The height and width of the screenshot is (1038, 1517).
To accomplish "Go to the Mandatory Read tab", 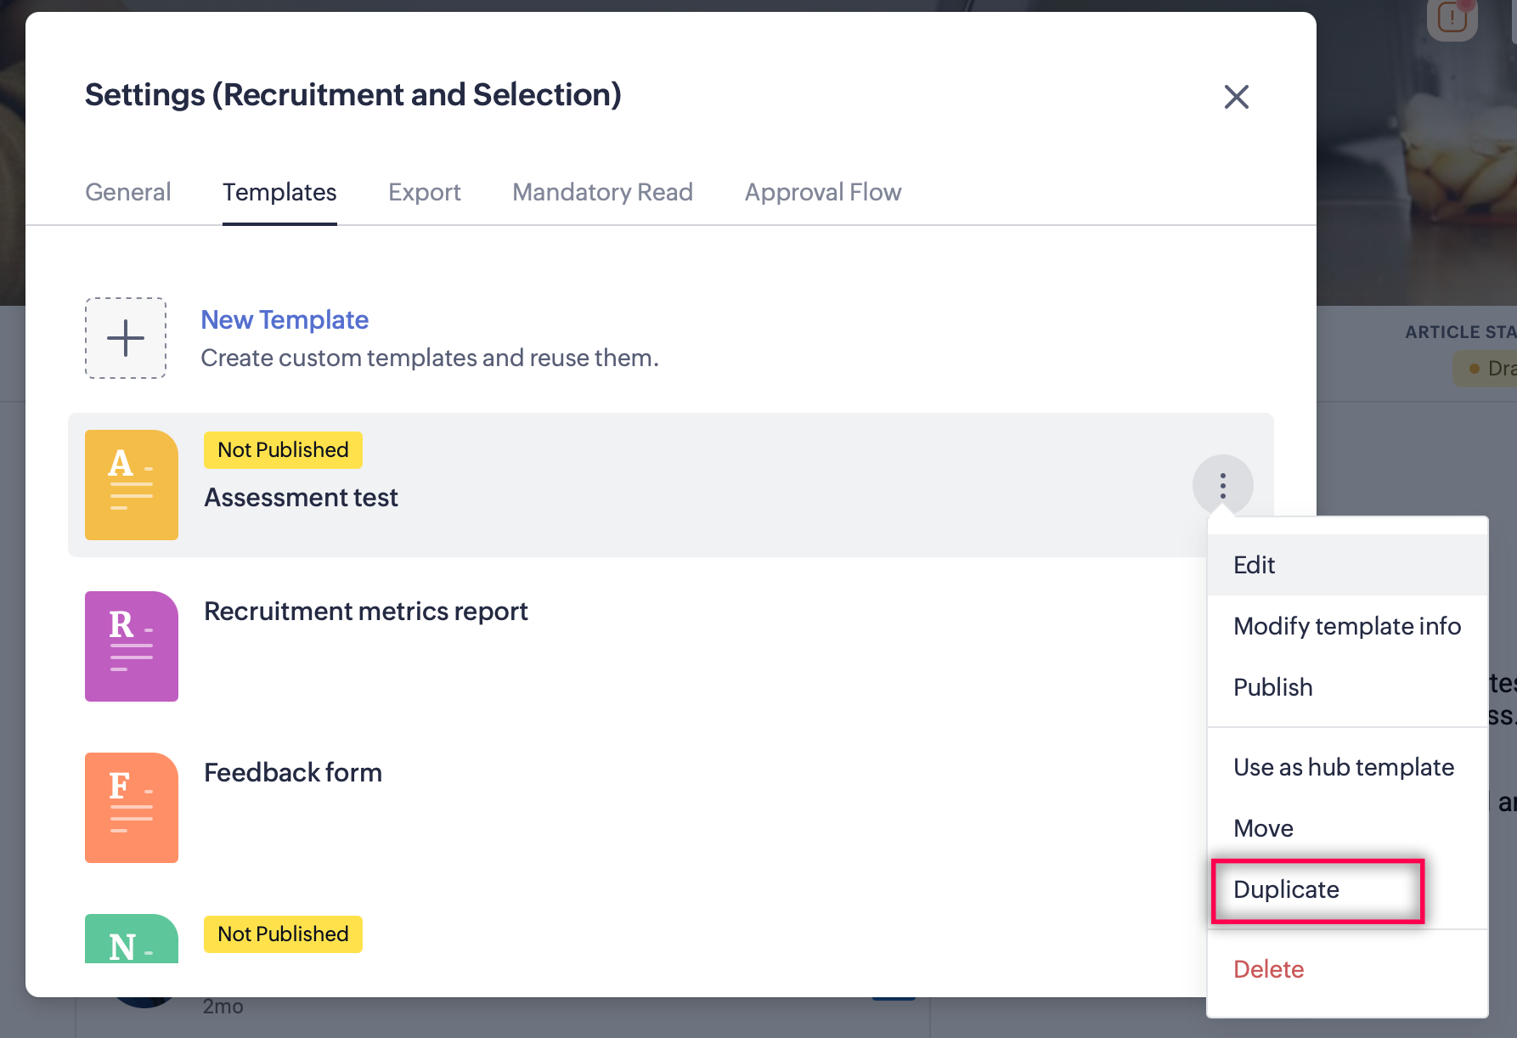I will tap(603, 193).
